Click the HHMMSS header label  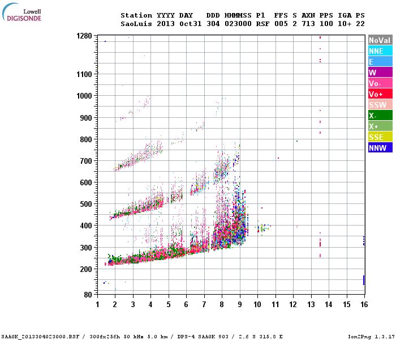point(238,15)
